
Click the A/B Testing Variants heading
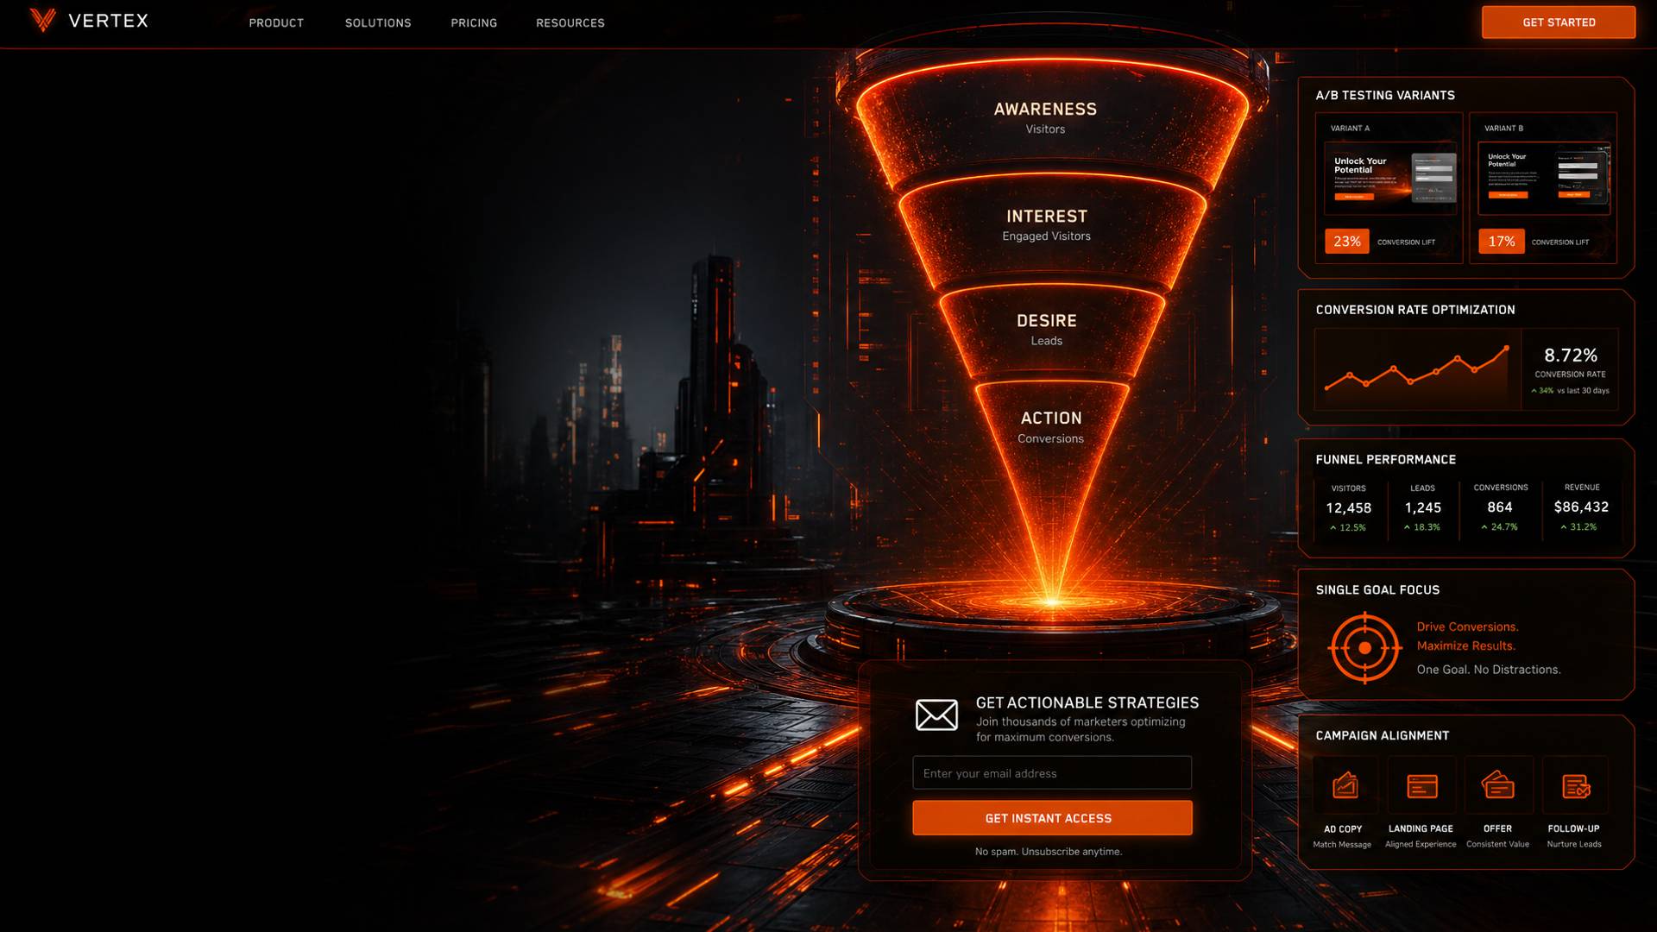coord(1385,95)
